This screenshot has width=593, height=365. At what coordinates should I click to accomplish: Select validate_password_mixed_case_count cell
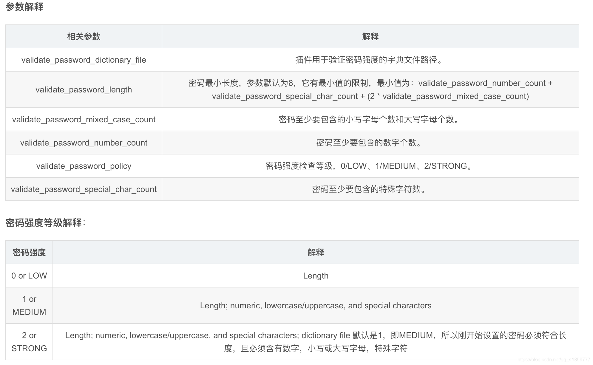pyautogui.click(x=84, y=119)
